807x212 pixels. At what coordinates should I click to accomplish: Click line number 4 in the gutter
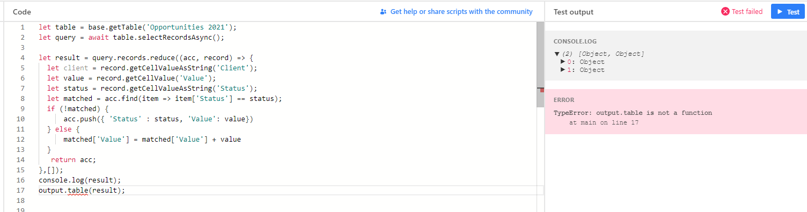[23, 57]
